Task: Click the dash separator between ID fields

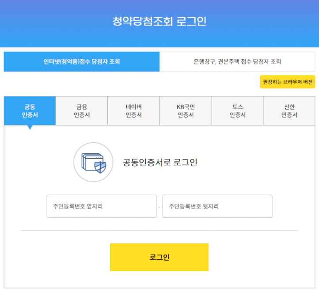Action: (159, 207)
